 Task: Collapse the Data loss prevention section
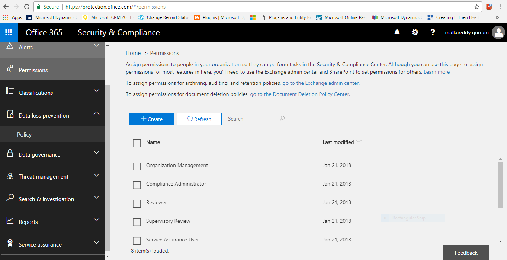click(96, 113)
